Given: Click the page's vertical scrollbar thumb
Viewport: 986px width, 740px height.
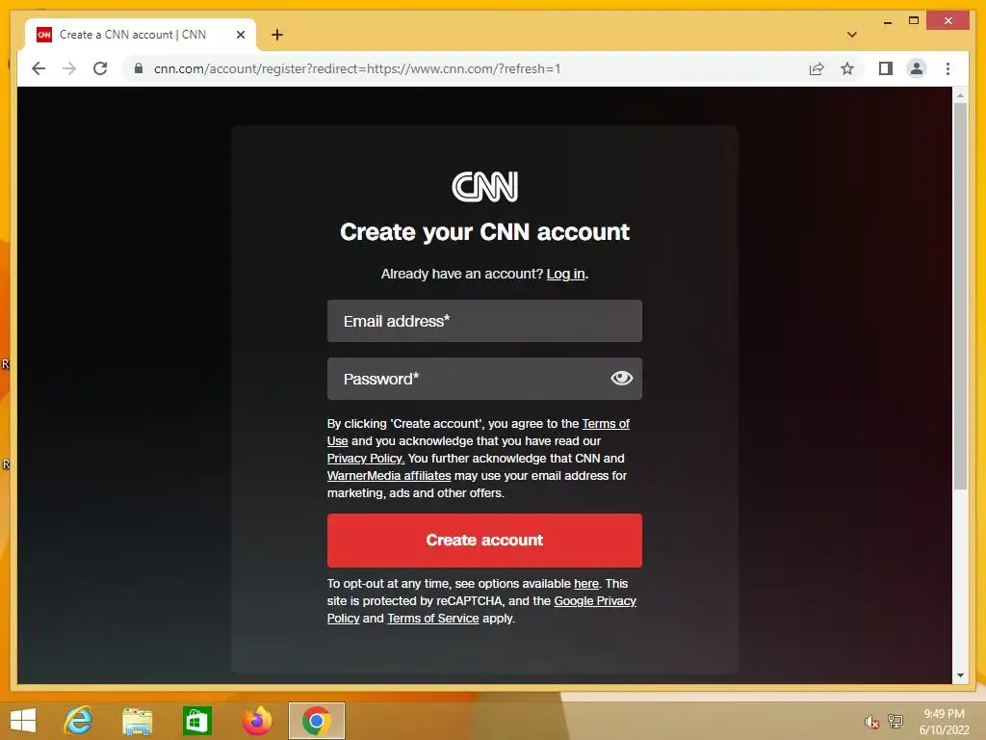Looking at the screenshot, I should pyautogui.click(x=960, y=296).
